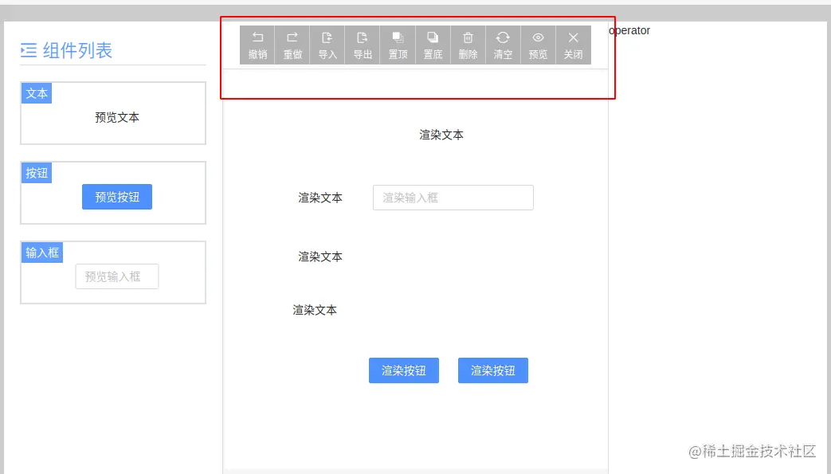Viewport: 831px width, 474px height.
Task: Click the 预览输入框 input field
Action: (x=117, y=276)
